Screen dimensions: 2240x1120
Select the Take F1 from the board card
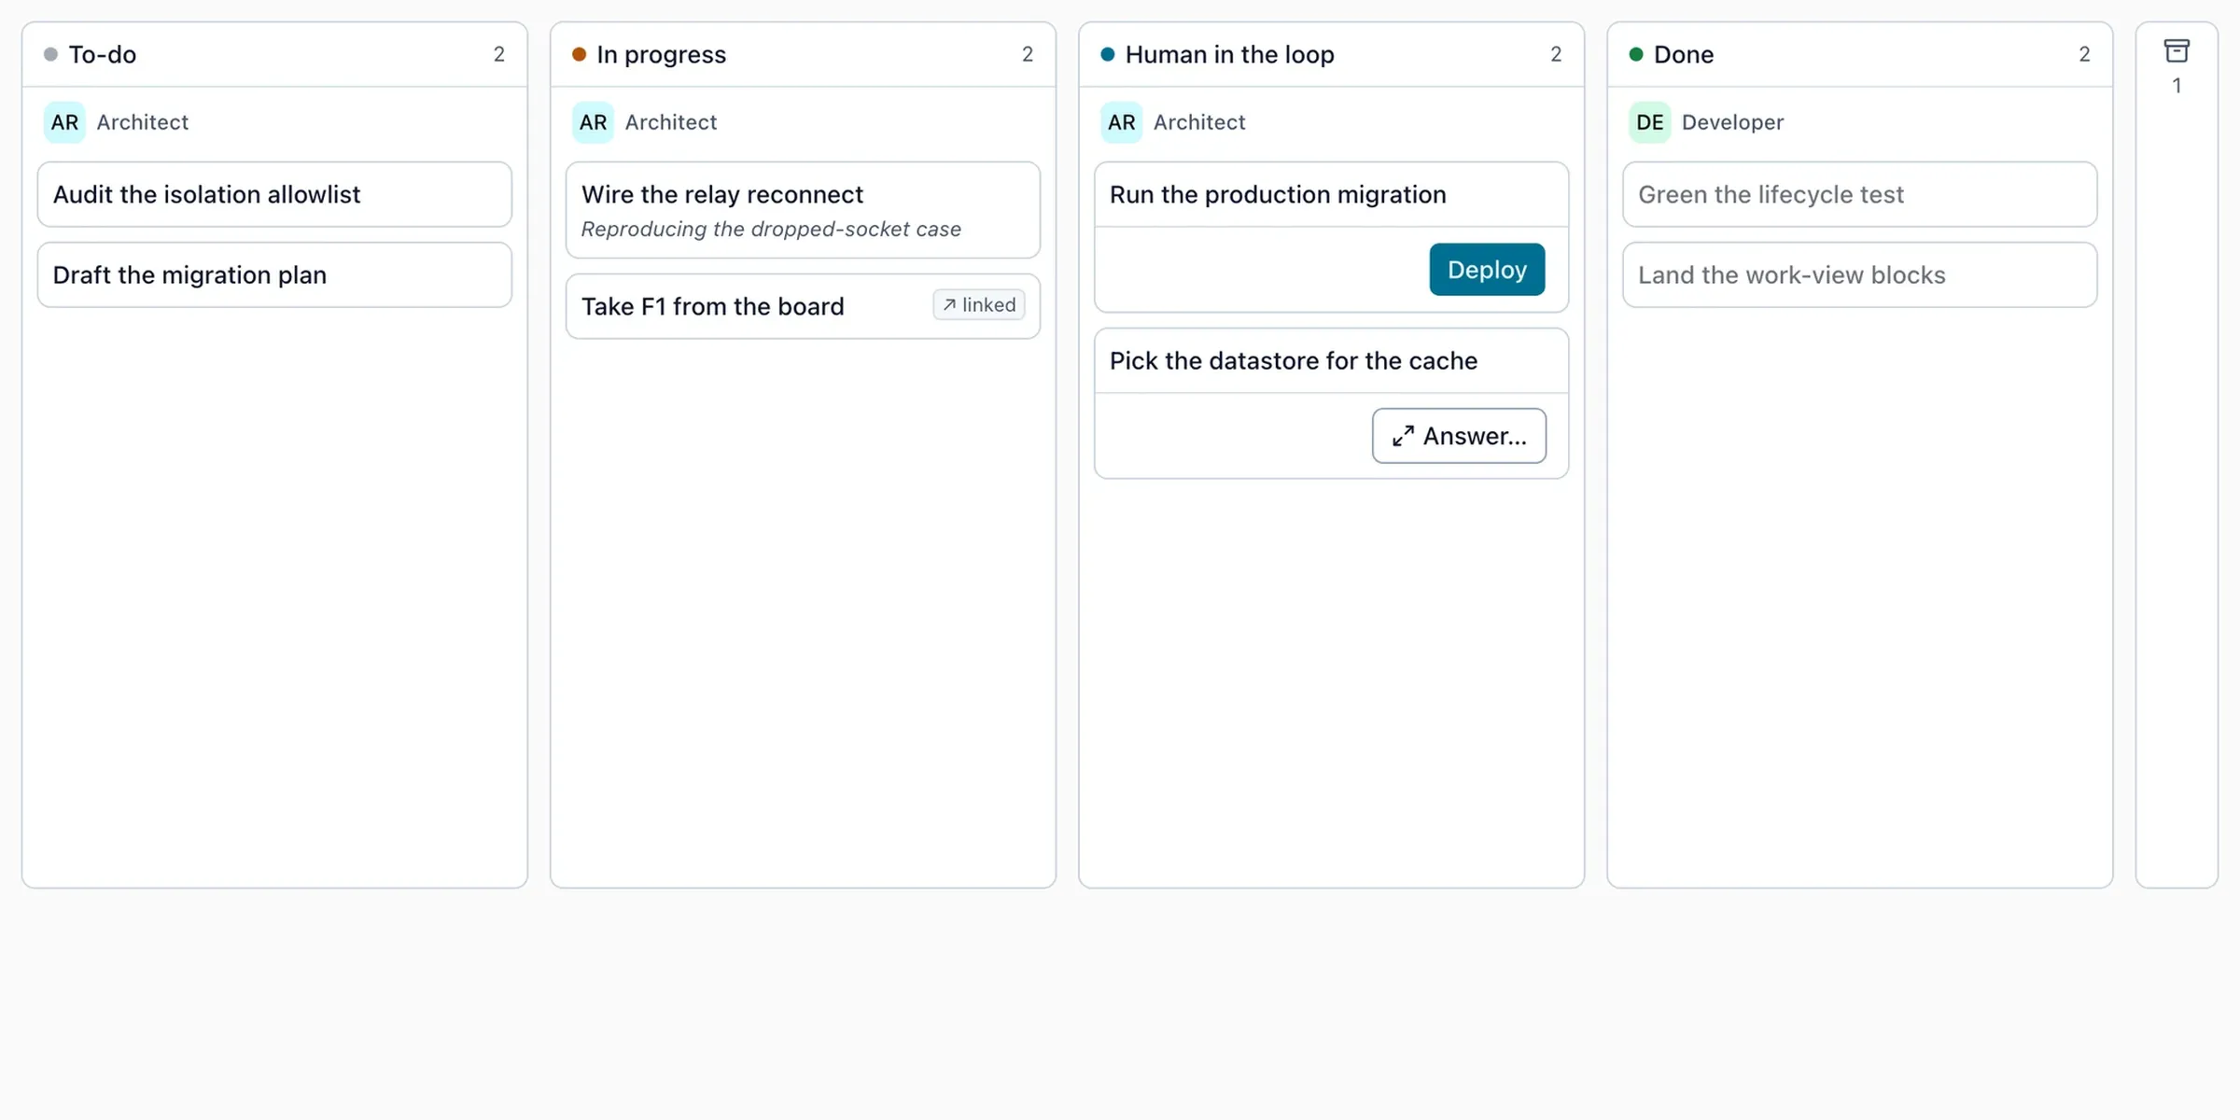point(803,306)
